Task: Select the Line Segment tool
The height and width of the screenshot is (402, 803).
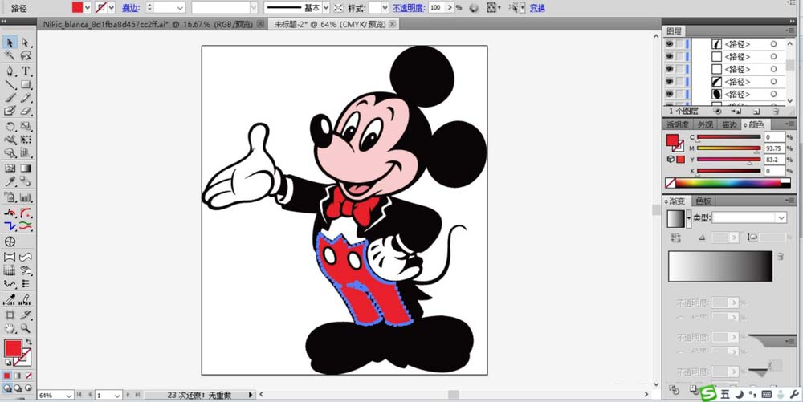Action: click(x=10, y=84)
